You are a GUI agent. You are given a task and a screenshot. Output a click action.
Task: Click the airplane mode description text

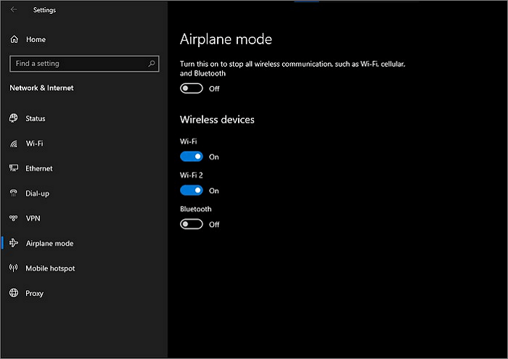point(292,69)
